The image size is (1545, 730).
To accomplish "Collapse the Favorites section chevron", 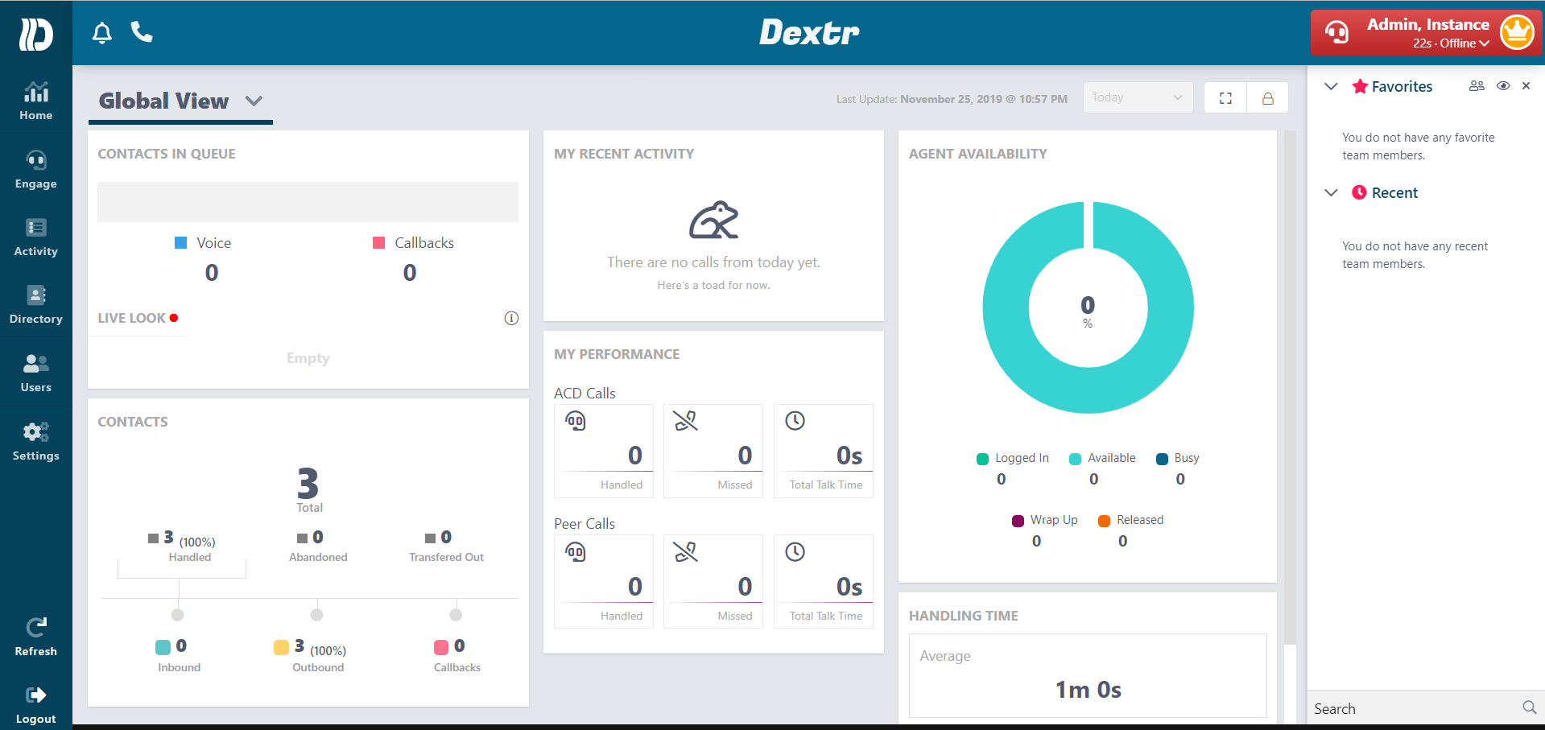I will click(x=1331, y=86).
